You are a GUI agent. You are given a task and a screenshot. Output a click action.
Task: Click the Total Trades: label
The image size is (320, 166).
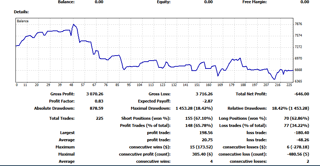point(62,118)
